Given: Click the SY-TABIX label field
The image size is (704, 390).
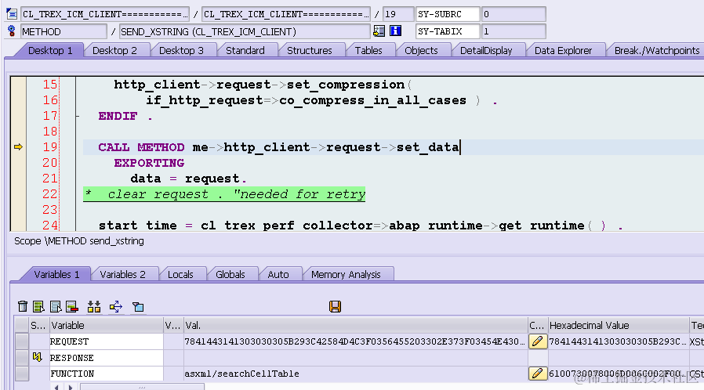Looking at the screenshot, I should click(x=448, y=31).
